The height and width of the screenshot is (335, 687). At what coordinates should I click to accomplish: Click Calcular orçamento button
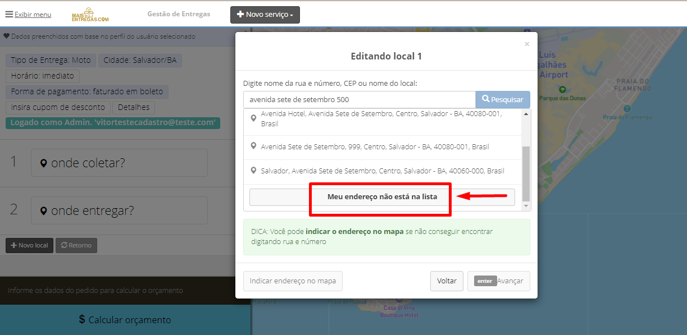(x=125, y=320)
